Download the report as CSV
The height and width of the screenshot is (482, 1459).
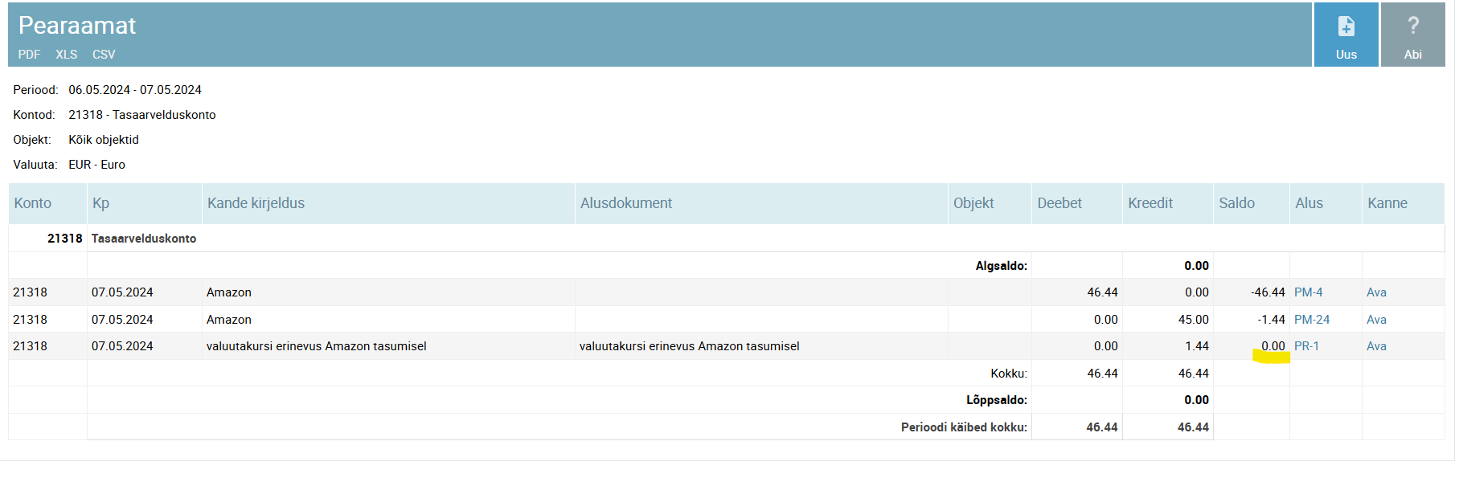(x=104, y=55)
